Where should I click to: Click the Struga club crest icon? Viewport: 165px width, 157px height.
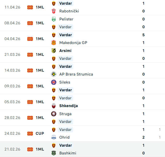point(54,114)
